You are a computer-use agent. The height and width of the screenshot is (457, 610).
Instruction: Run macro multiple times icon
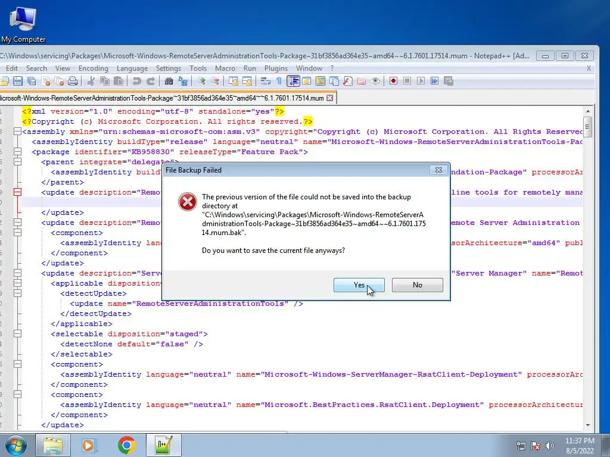tap(434, 81)
